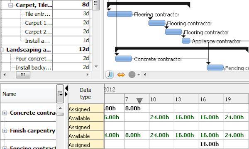Select the Carpet 2... task row
Viewport: 249px width, 149px height.
(38, 32)
